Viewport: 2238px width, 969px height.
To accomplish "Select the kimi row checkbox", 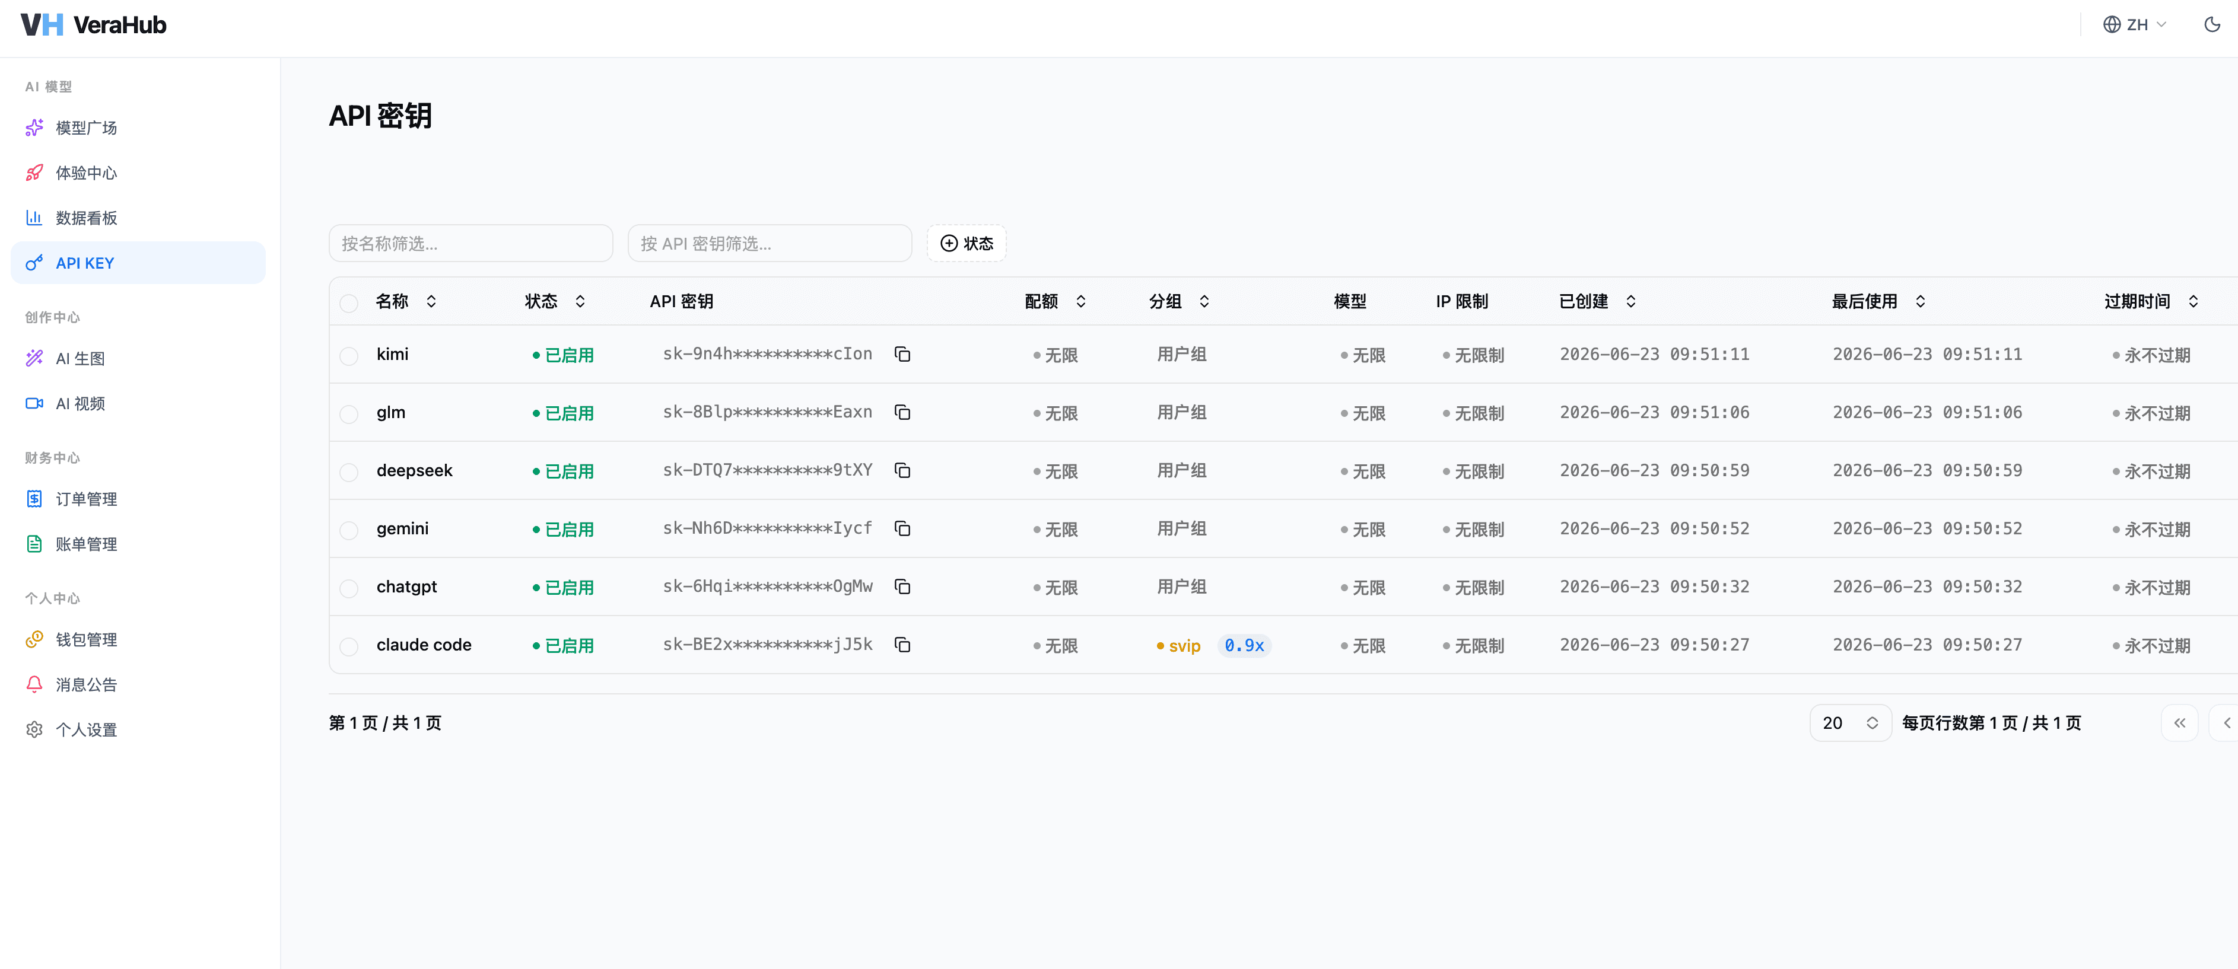I will pos(349,356).
